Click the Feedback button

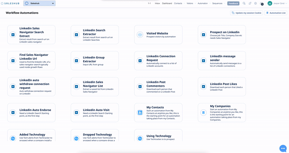click(x=233, y=3)
